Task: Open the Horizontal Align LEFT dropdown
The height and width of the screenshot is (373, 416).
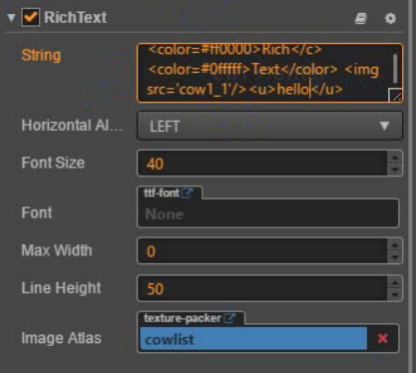Action: tap(269, 126)
